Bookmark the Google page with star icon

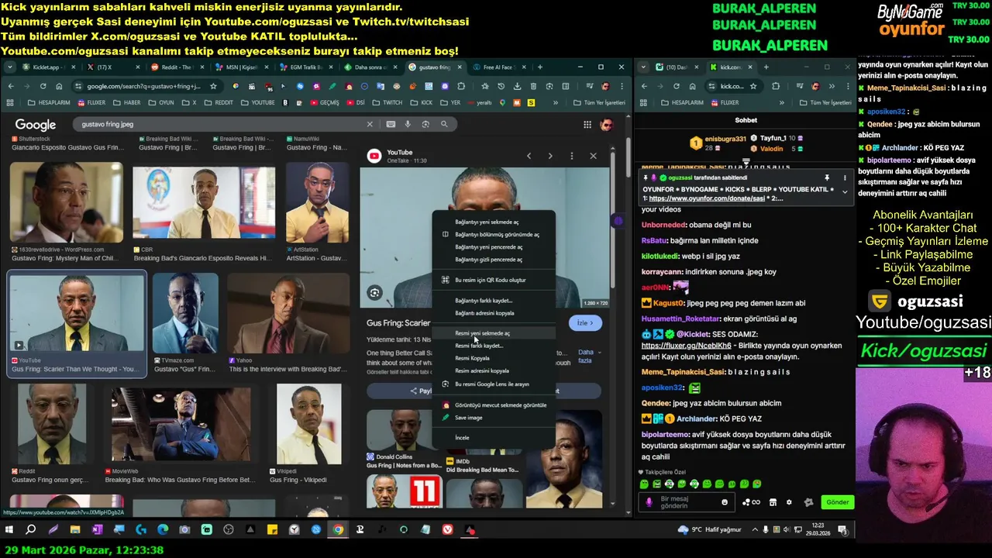coord(213,86)
